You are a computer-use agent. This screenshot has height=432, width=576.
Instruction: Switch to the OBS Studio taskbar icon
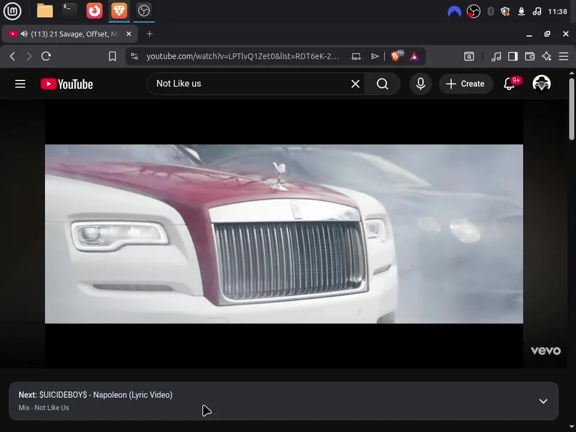click(143, 11)
